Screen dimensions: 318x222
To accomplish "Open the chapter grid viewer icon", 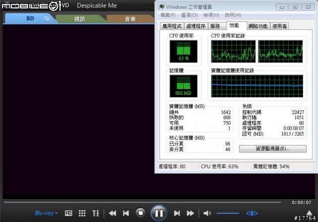I will (x=82, y=213).
